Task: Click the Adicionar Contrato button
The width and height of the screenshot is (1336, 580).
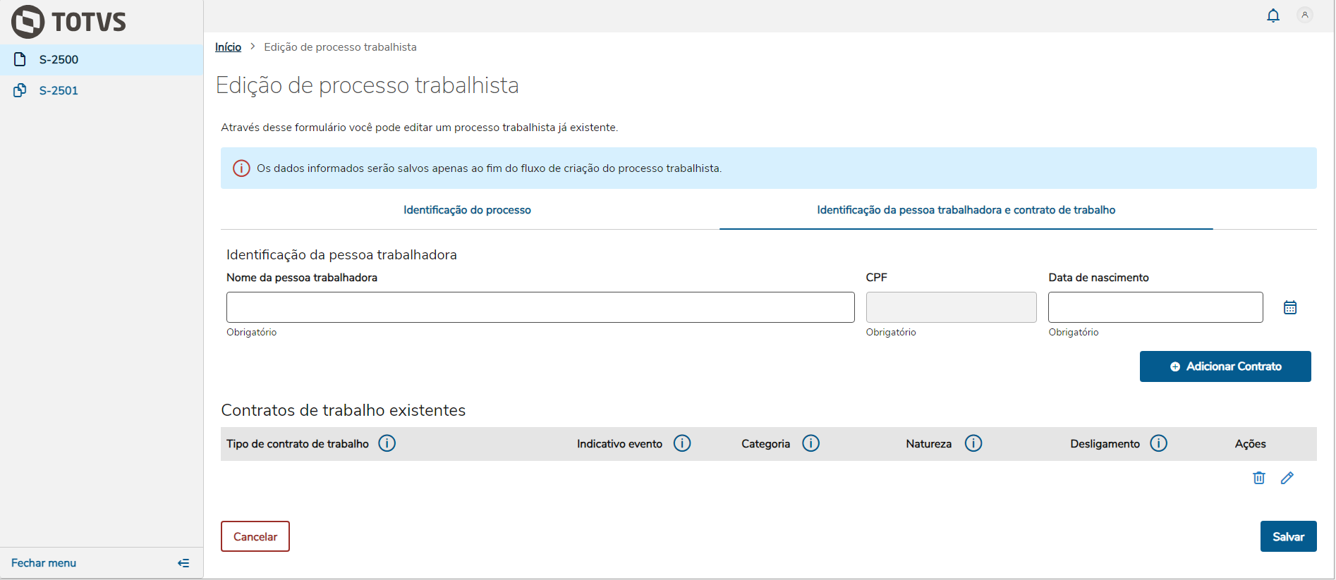Action: 1225,366
